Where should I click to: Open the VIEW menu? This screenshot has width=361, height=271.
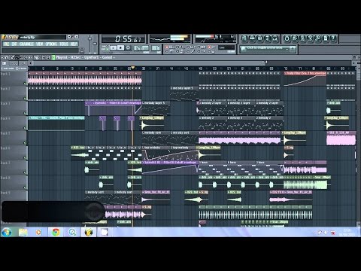click(x=39, y=44)
